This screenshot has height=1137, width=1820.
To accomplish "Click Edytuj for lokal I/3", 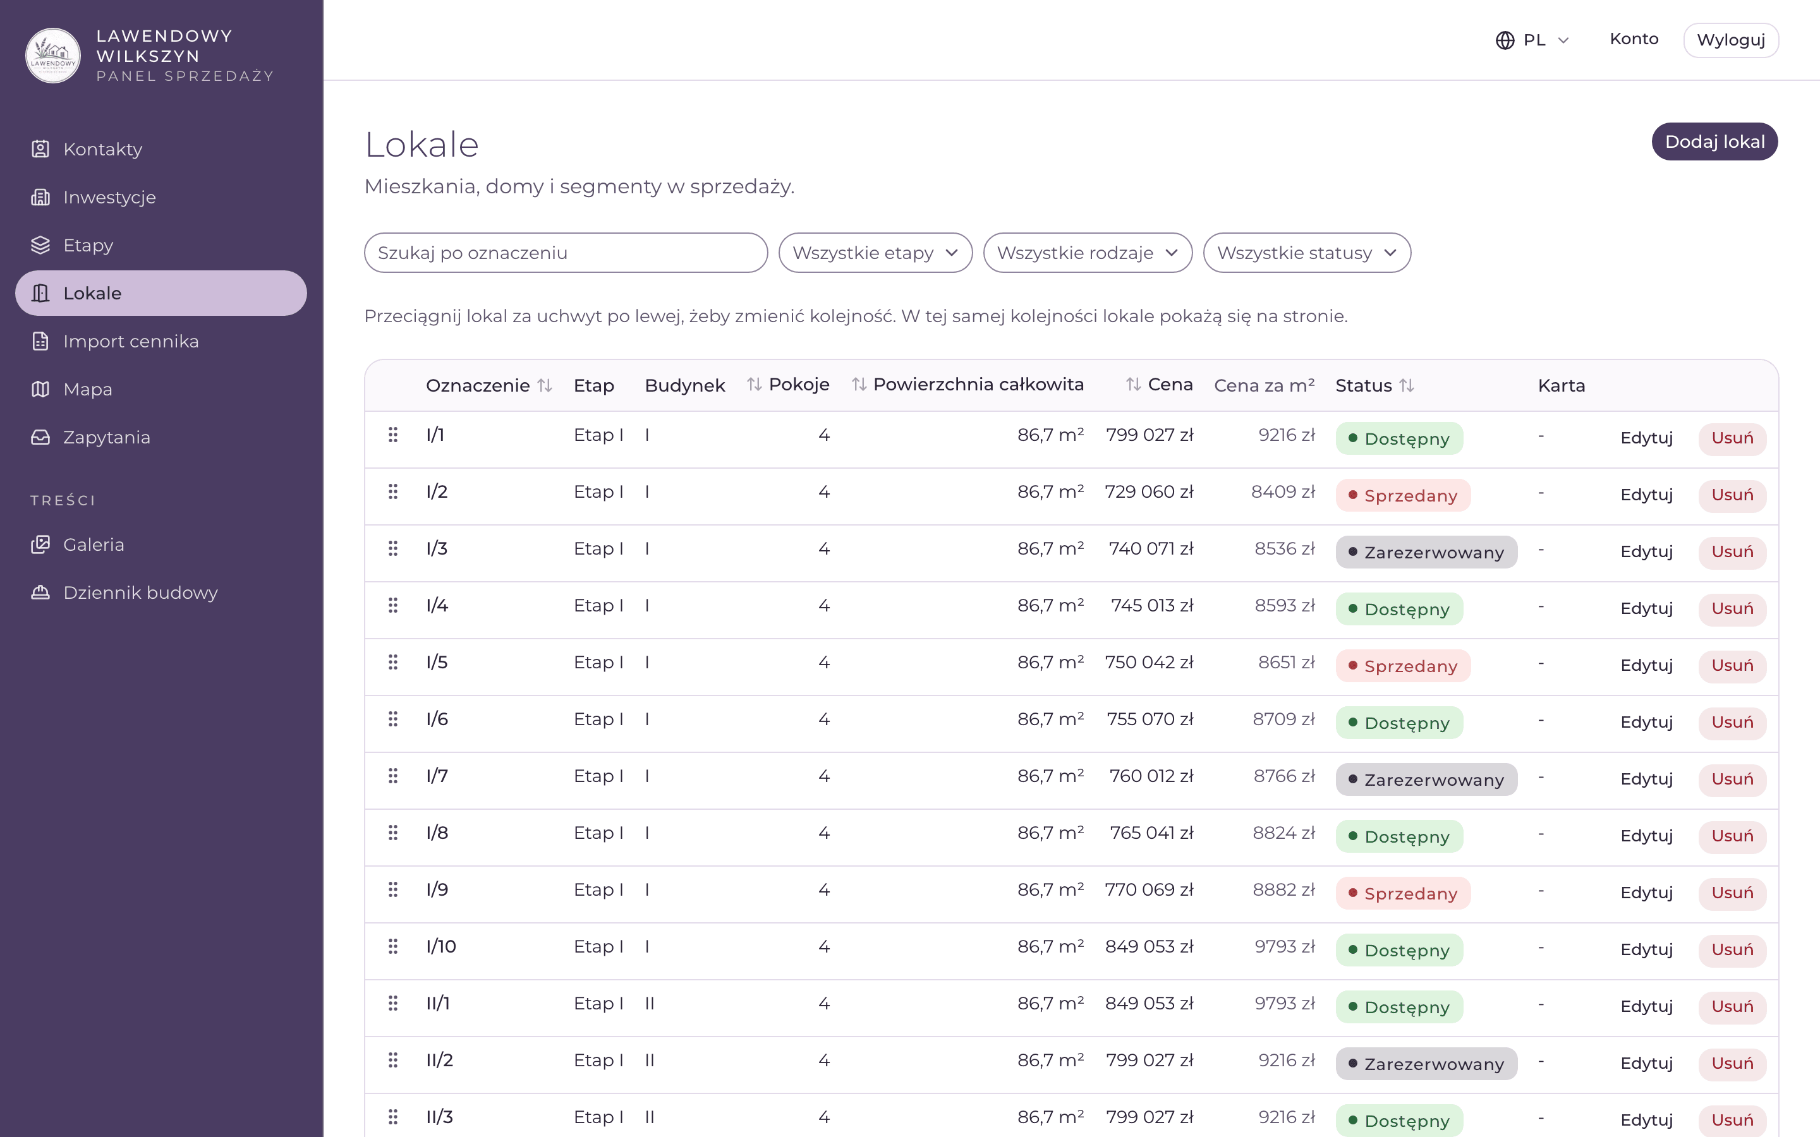I will [x=1646, y=552].
